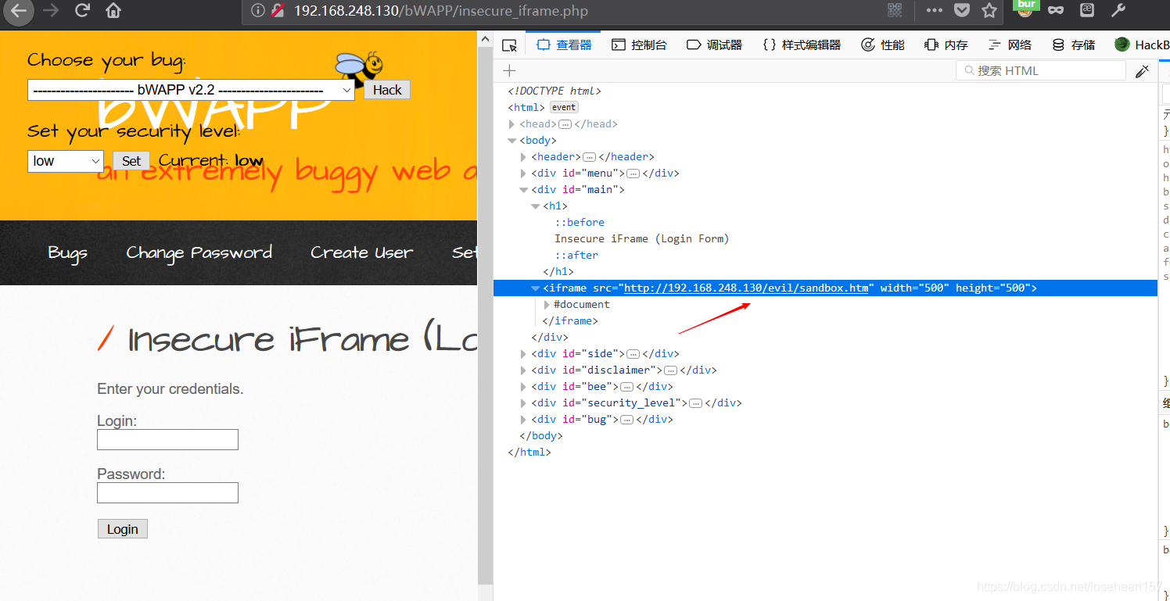Go back with the browser back arrow
Viewport: 1170px width, 601px height.
click(x=18, y=11)
